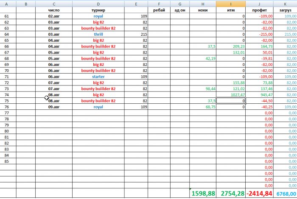Select the total profit '-2414,84'

[259, 193]
